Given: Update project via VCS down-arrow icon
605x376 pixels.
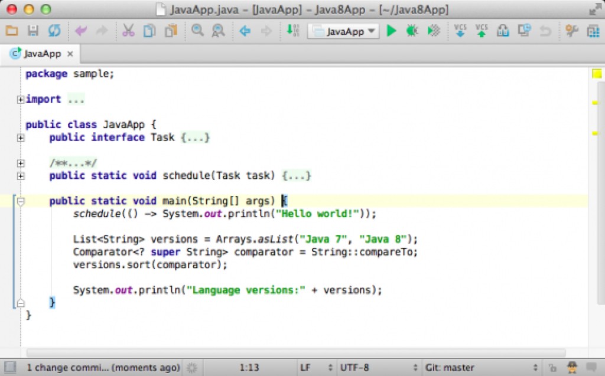Looking at the screenshot, I should 460,31.
